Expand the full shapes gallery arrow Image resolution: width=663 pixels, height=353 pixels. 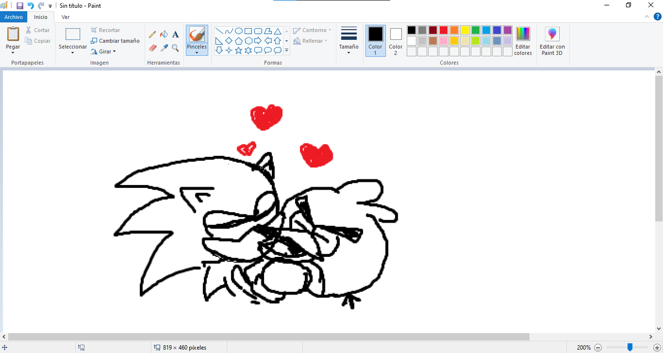286,51
